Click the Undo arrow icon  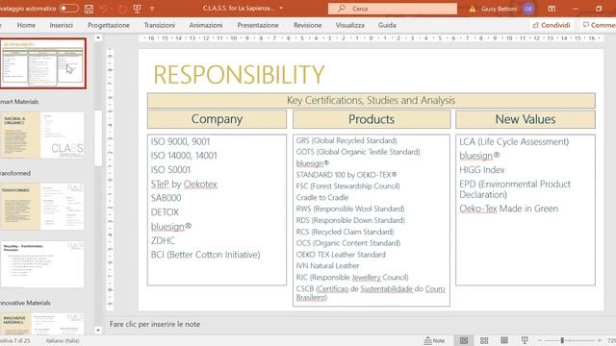coord(103,9)
